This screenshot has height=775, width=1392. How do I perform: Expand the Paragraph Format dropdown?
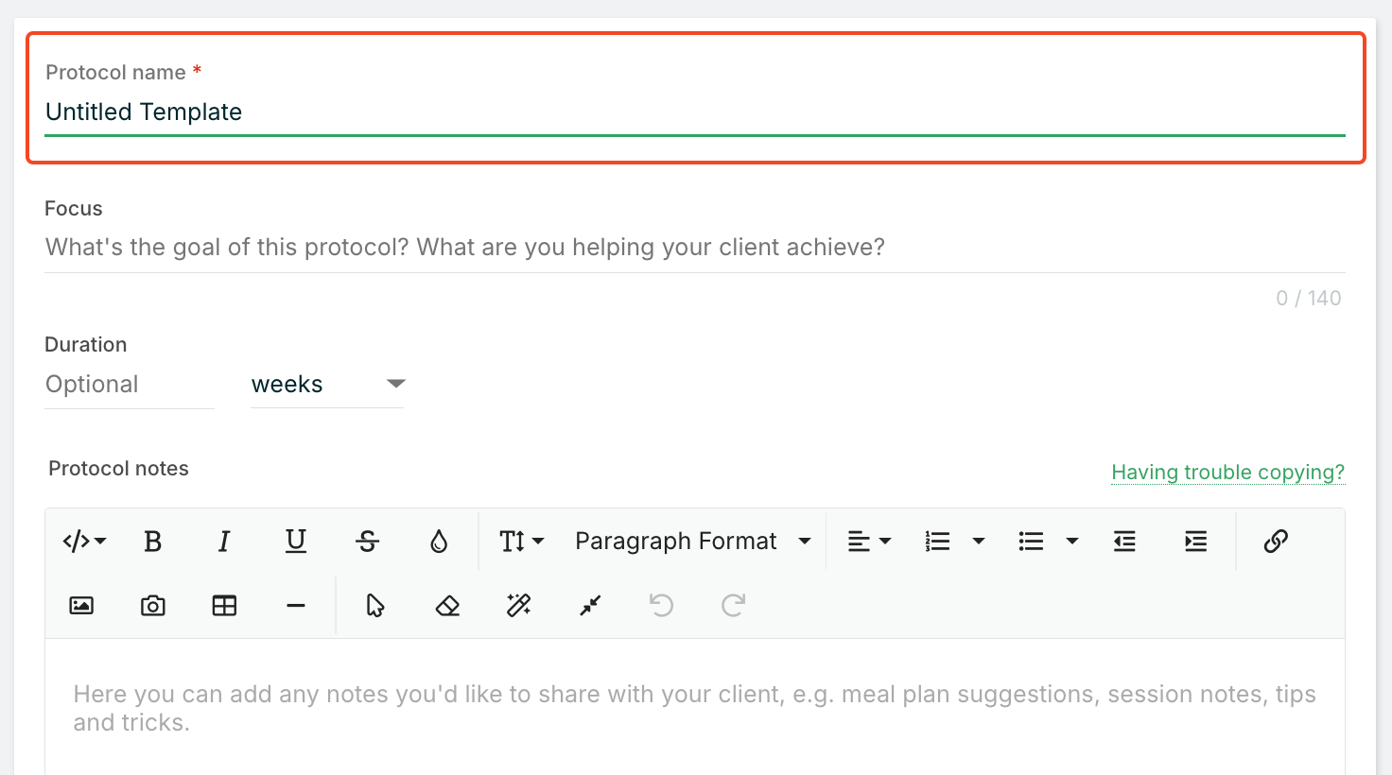693,542
